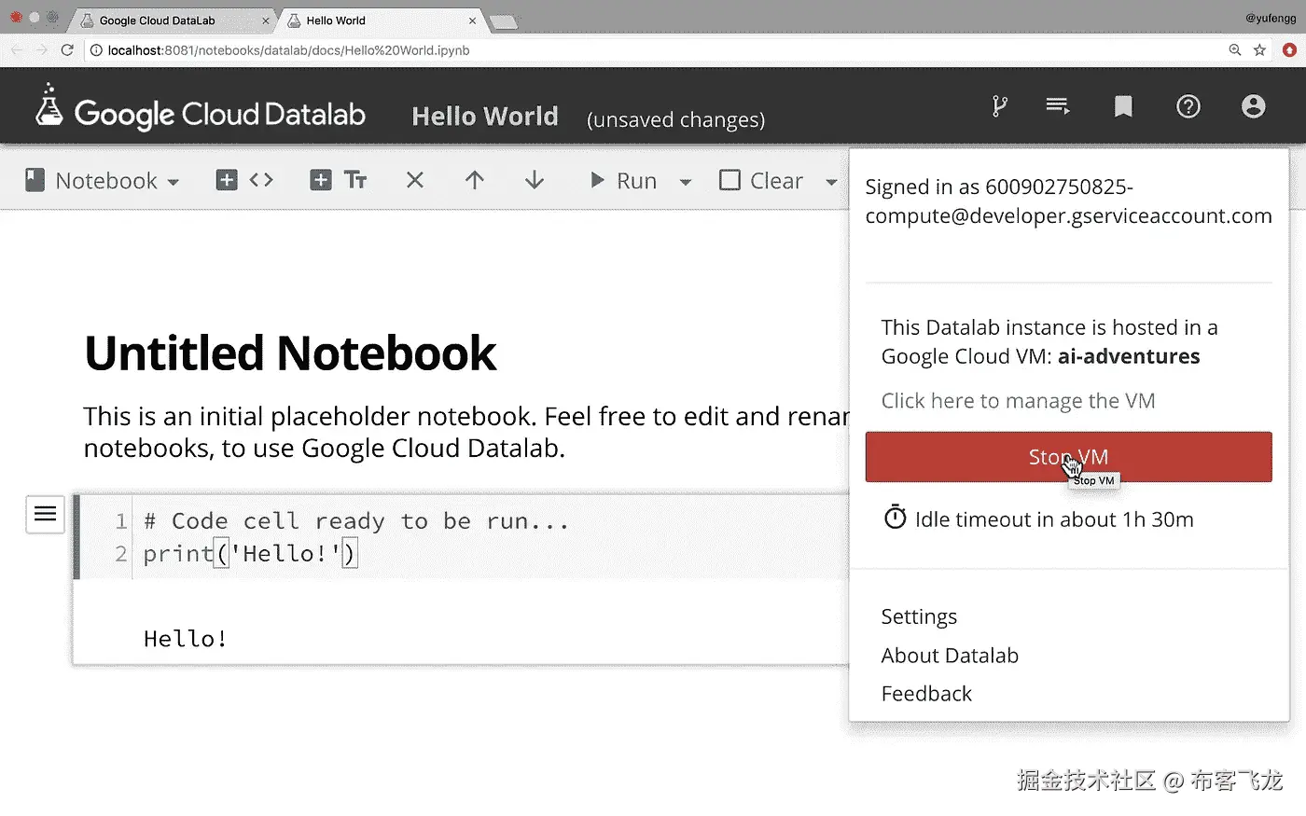Move cell down with arrow icon
Screen dimensions: 1306x816
pyautogui.click(x=535, y=180)
